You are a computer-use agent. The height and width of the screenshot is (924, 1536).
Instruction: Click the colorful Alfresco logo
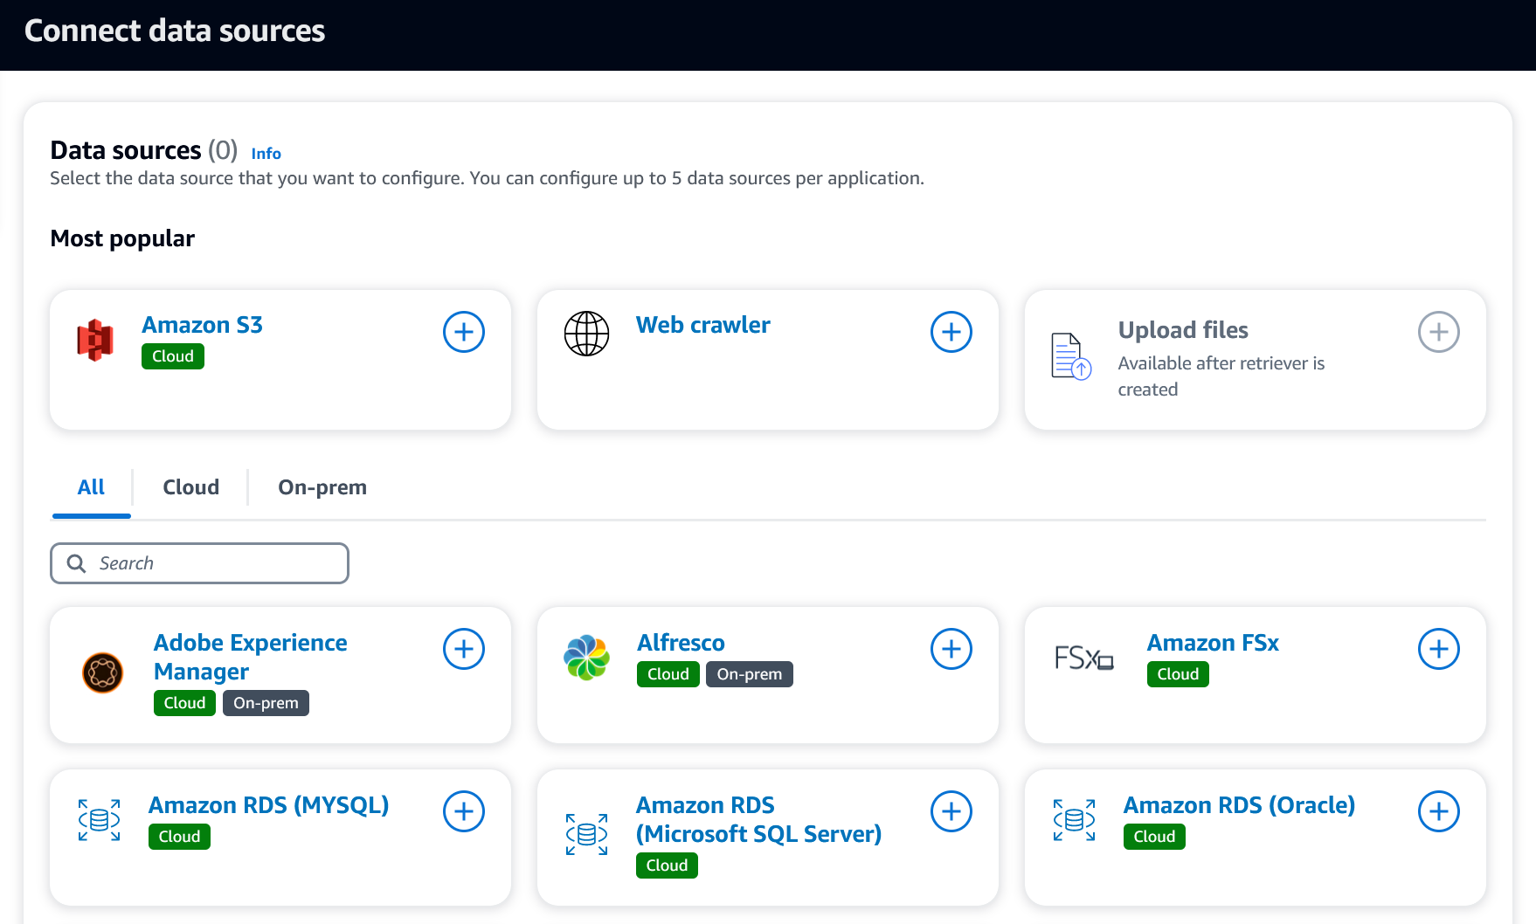[586, 658]
